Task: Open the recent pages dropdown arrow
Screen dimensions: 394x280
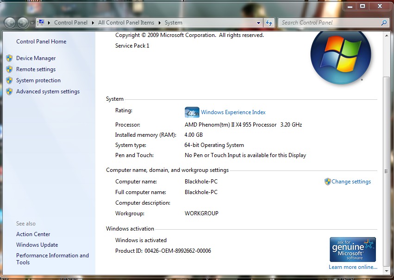Action: [32, 23]
